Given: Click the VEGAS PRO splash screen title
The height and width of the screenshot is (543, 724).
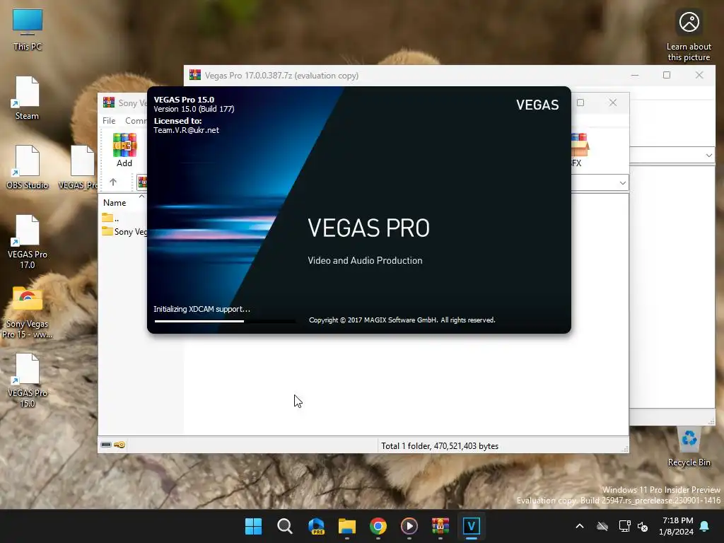Looking at the screenshot, I should [x=368, y=228].
